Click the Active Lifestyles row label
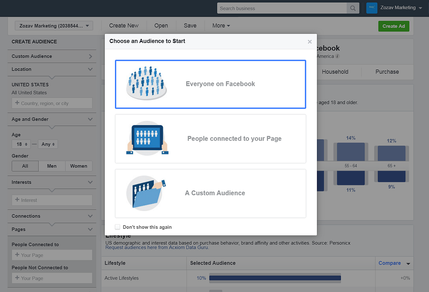The height and width of the screenshot is (292, 429). point(121,278)
